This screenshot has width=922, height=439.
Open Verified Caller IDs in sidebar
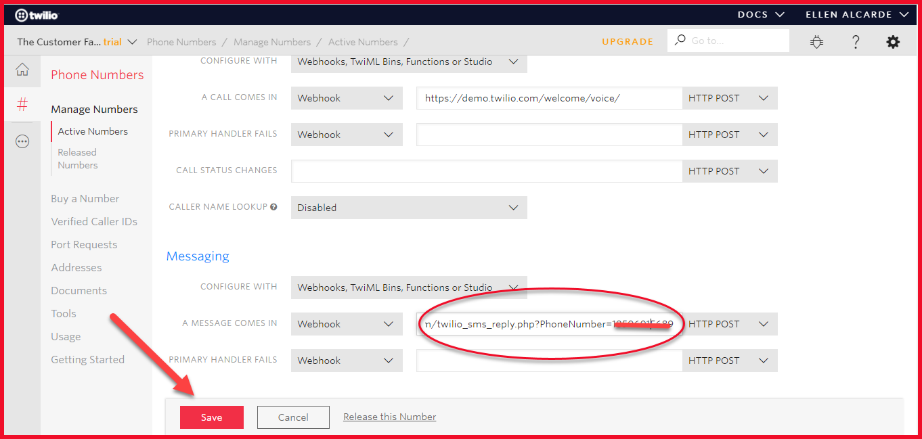click(x=94, y=222)
